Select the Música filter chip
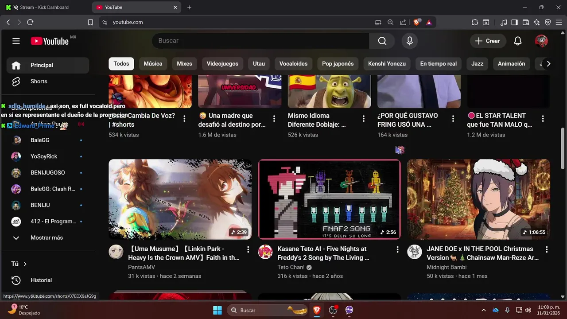This screenshot has height=319, width=567. click(x=153, y=64)
